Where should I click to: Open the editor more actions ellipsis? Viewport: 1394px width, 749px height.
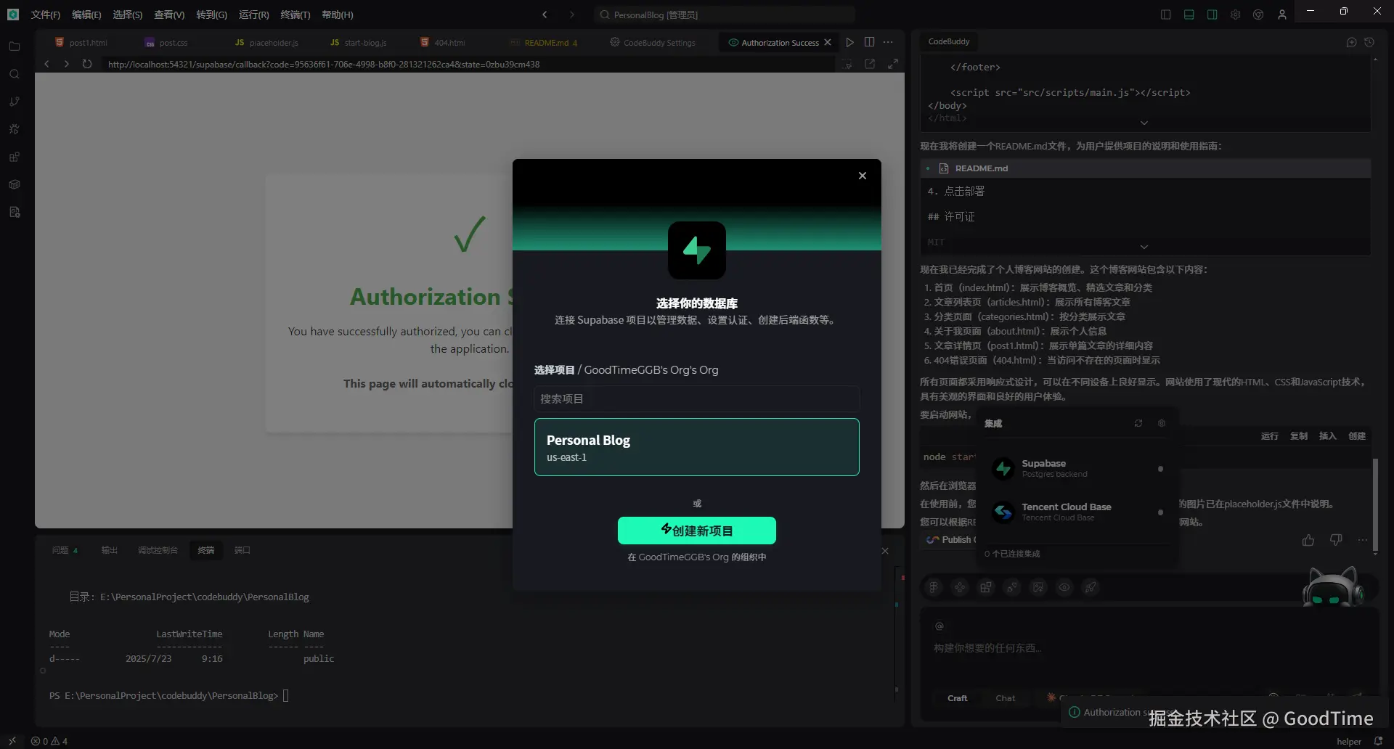point(888,42)
